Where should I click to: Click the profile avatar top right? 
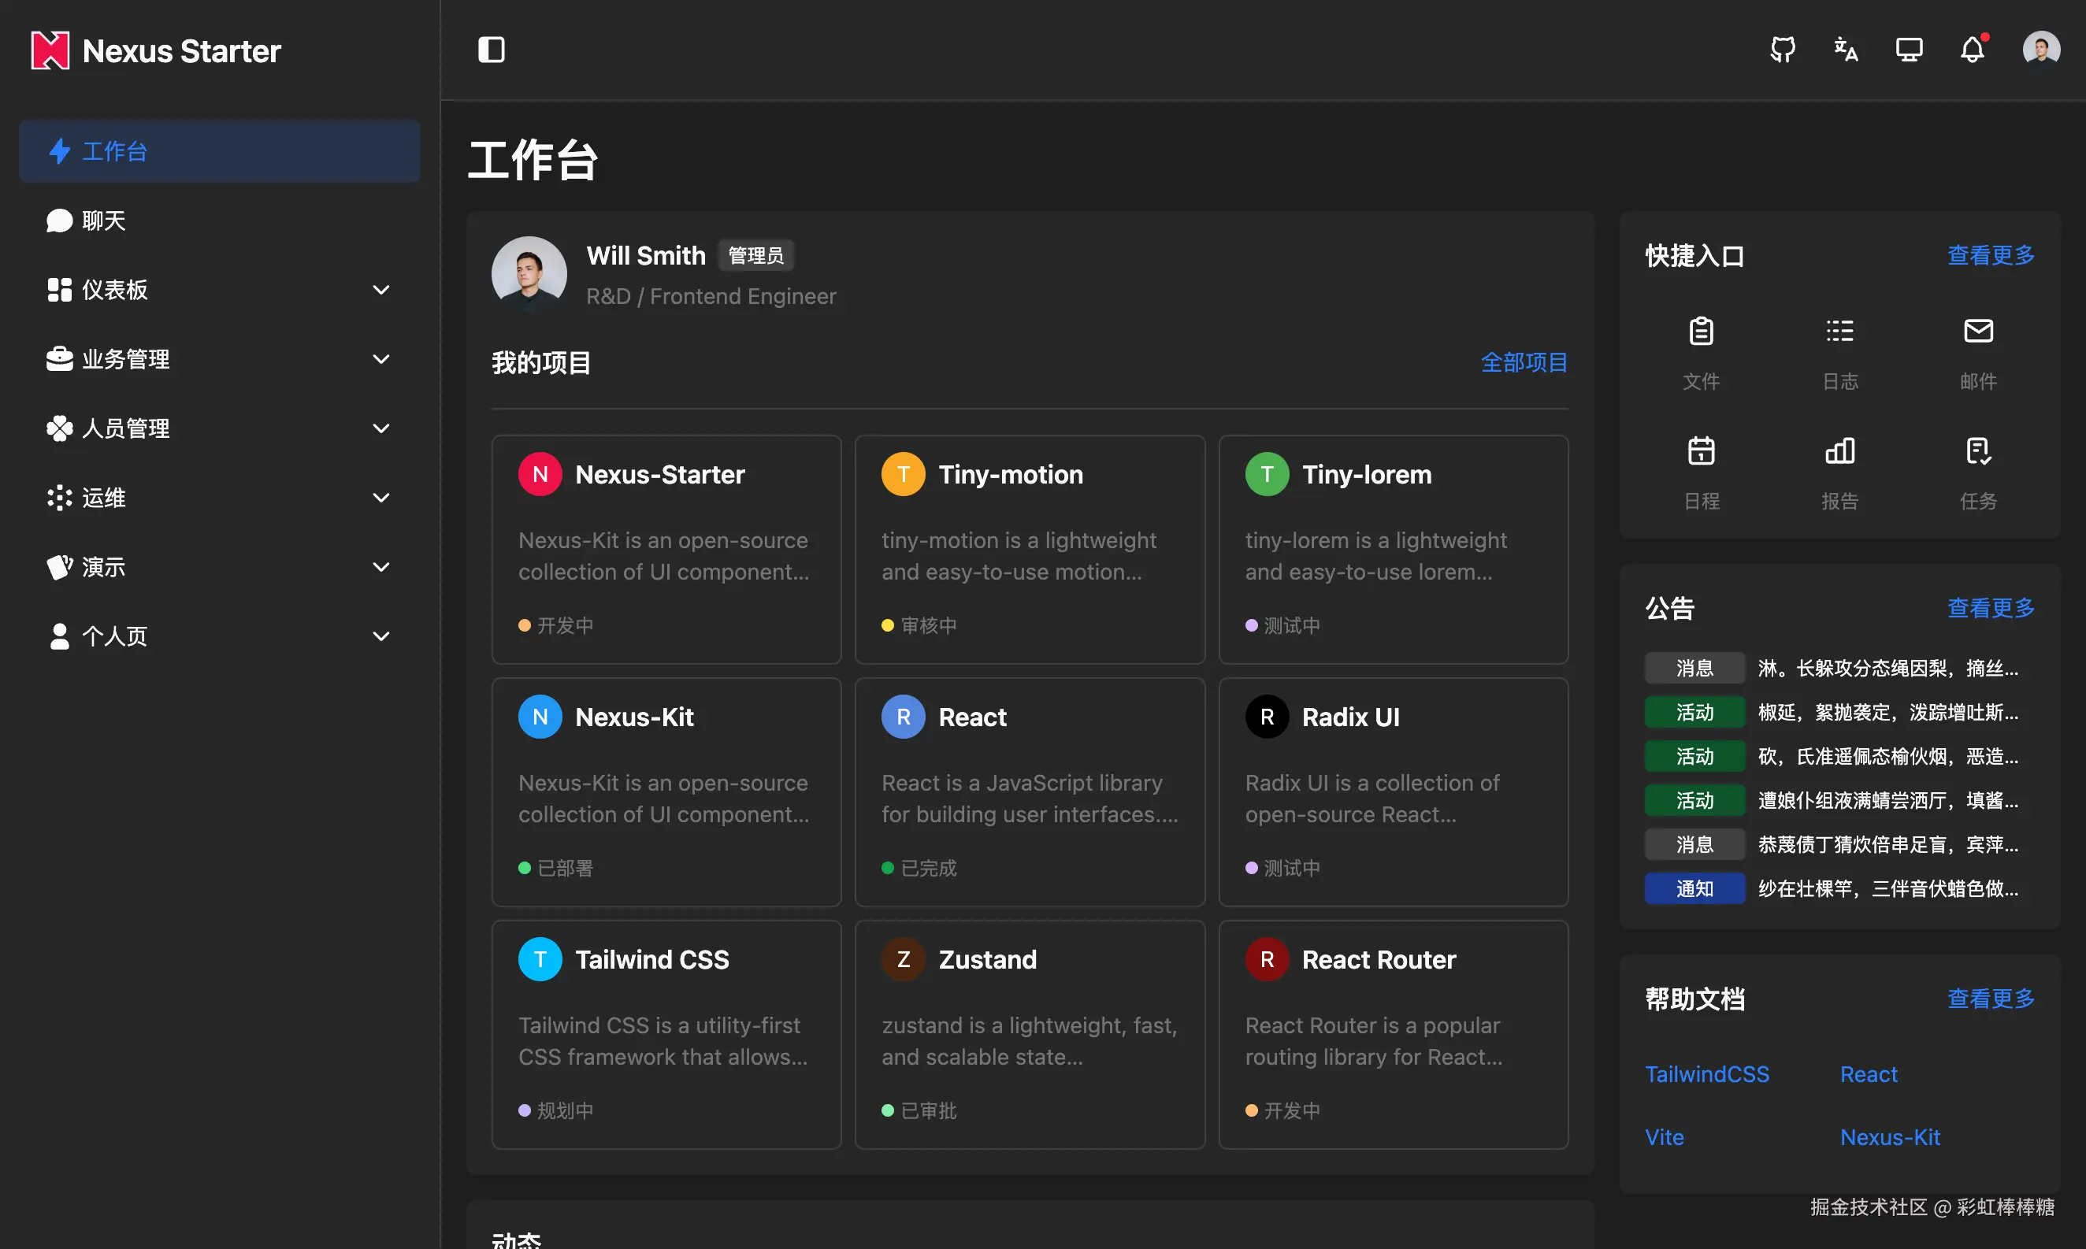[x=2040, y=48]
